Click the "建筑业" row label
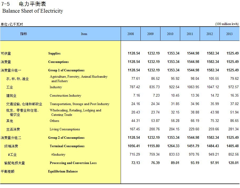This screenshot has width=240, height=188. pyautogui.click(x=11, y=96)
